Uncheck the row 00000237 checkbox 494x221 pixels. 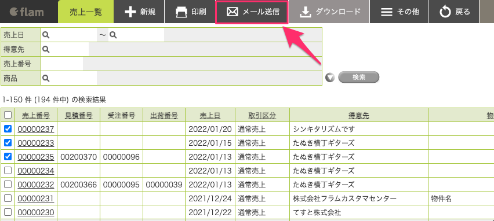coord(8,128)
